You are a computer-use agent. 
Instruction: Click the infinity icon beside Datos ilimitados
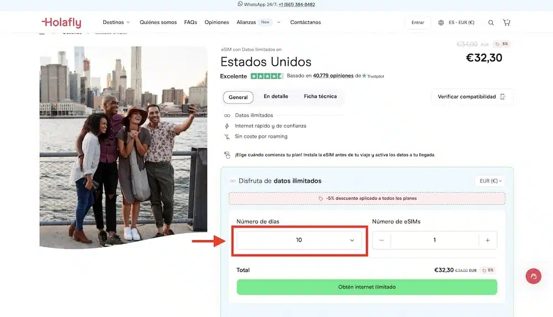227,116
